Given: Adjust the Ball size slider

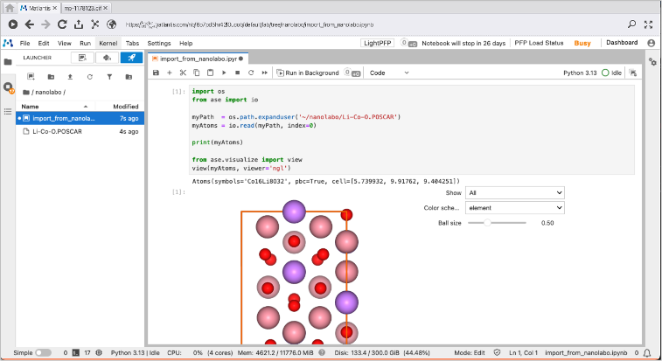Looking at the screenshot, I should coord(486,223).
